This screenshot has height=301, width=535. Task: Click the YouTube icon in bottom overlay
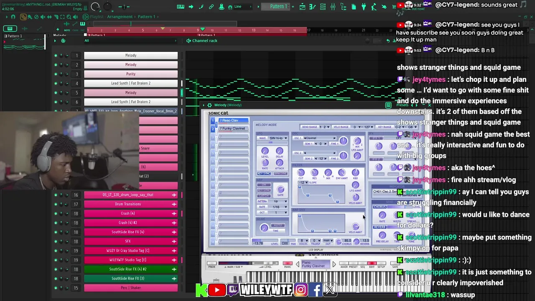click(x=217, y=290)
